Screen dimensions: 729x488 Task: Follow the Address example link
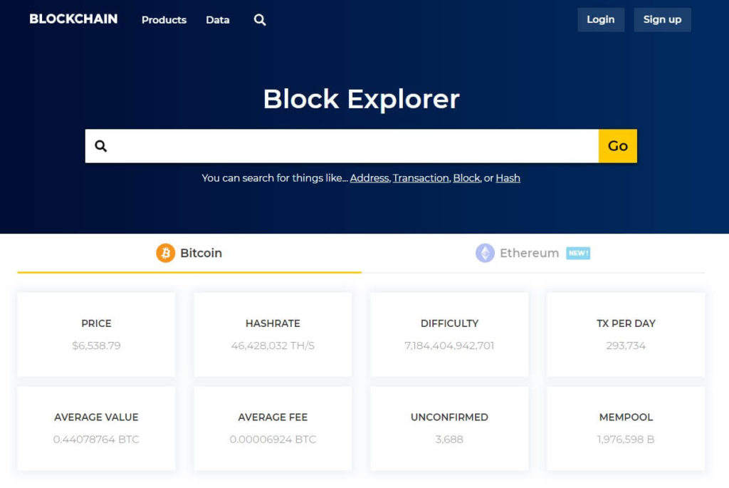[369, 178]
